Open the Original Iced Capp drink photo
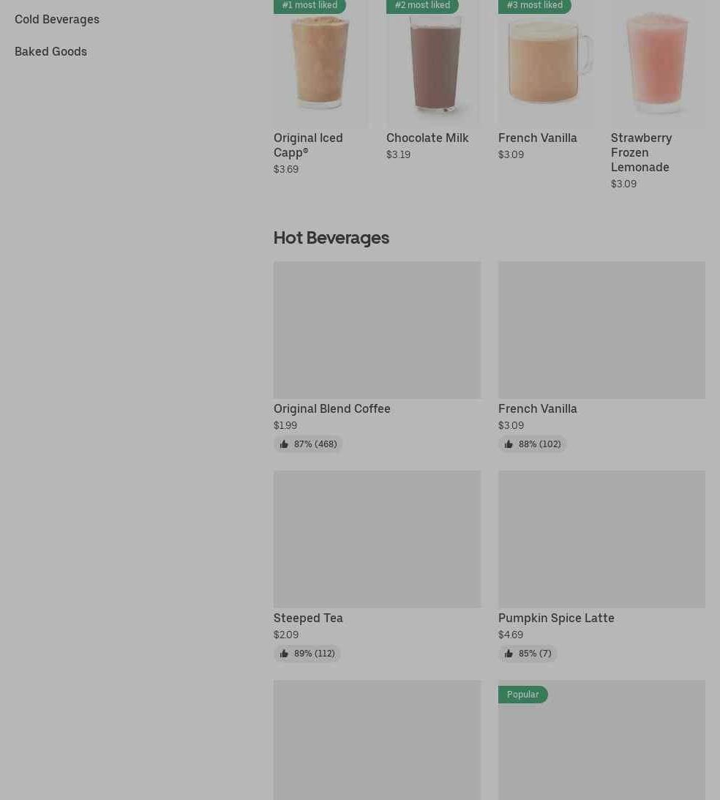Screen dimensions: 720x800 [x=320, y=62]
